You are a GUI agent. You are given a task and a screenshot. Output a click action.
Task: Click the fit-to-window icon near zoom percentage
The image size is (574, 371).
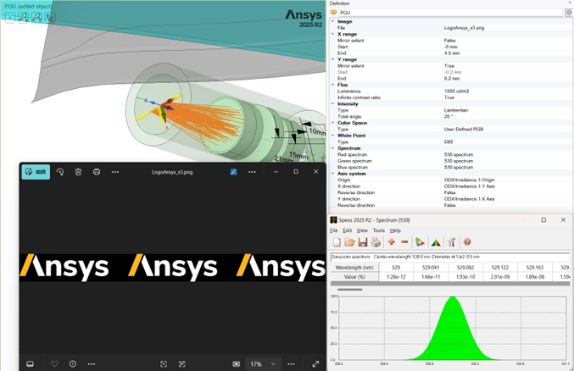[x=237, y=364]
